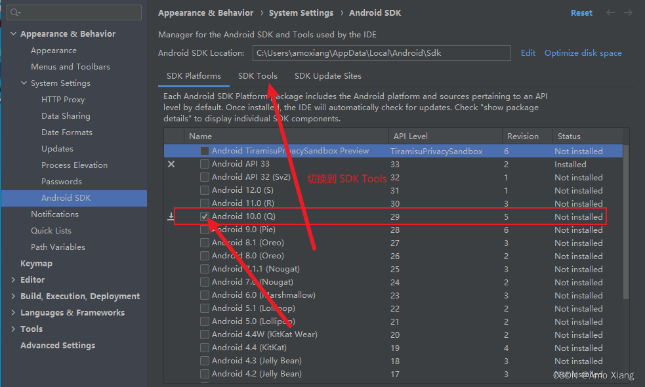Uncheck the Android 10.0 (Q) checkbox
This screenshot has width=645, height=387.
205,216
